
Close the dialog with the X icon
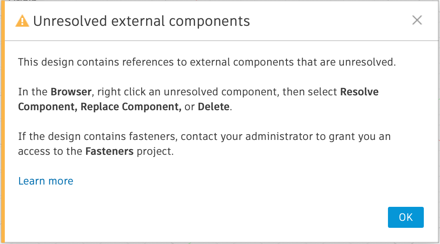417,20
